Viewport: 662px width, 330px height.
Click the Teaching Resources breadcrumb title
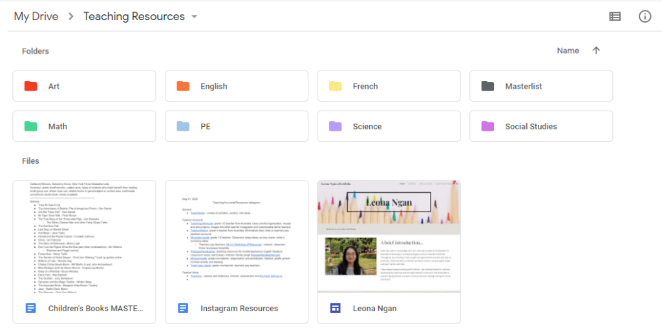(134, 16)
